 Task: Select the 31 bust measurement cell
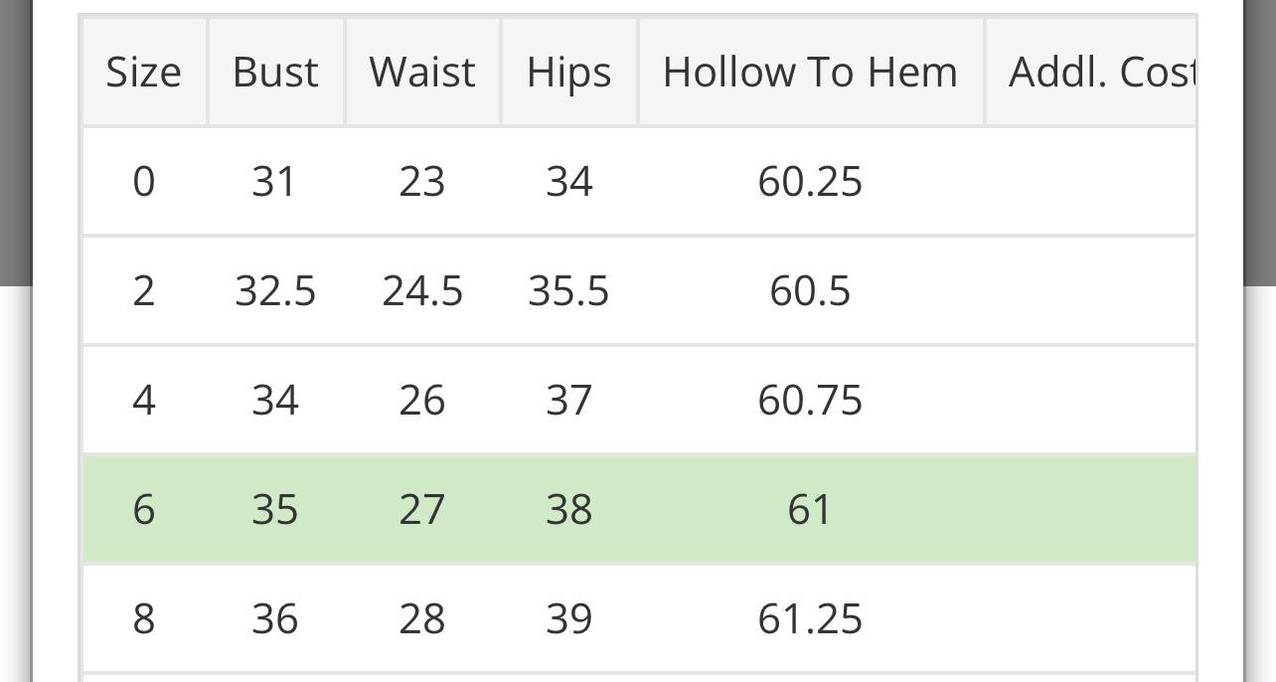(275, 181)
